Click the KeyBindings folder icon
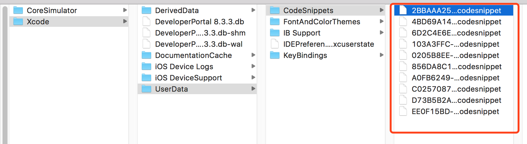The width and height of the screenshot is (527, 144). coord(275,55)
